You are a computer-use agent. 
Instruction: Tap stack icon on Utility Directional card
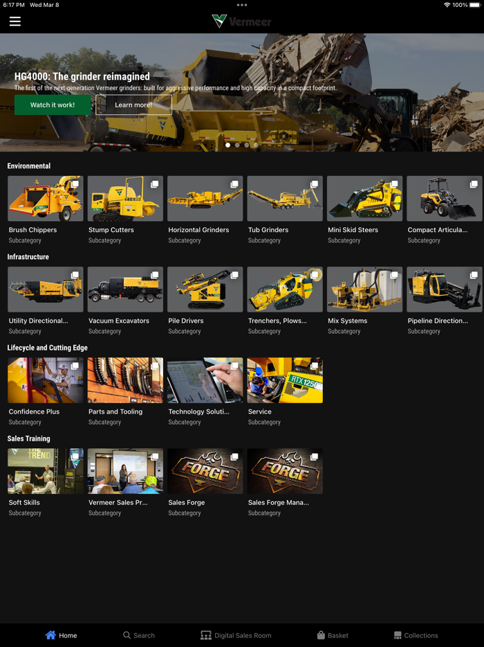[75, 275]
